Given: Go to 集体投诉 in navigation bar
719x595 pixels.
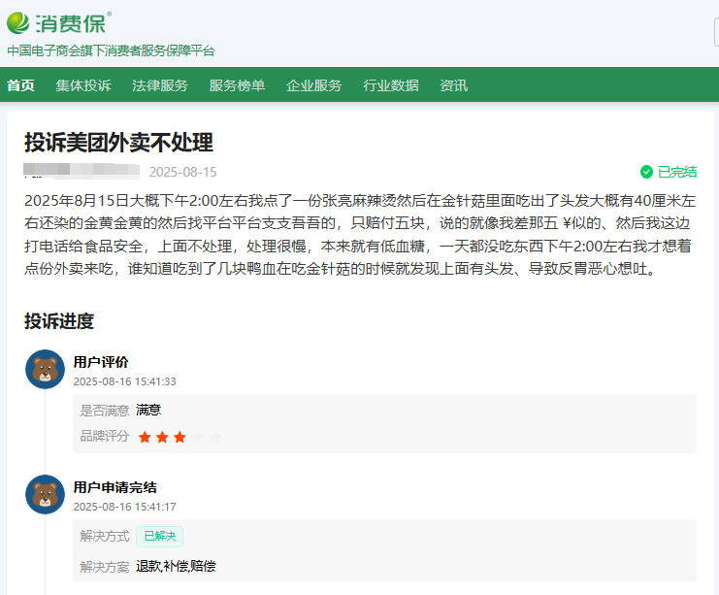Looking at the screenshot, I should [x=83, y=85].
